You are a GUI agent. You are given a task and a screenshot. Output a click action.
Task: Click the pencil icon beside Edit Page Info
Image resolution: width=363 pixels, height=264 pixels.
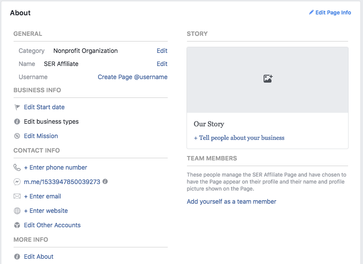click(x=311, y=12)
